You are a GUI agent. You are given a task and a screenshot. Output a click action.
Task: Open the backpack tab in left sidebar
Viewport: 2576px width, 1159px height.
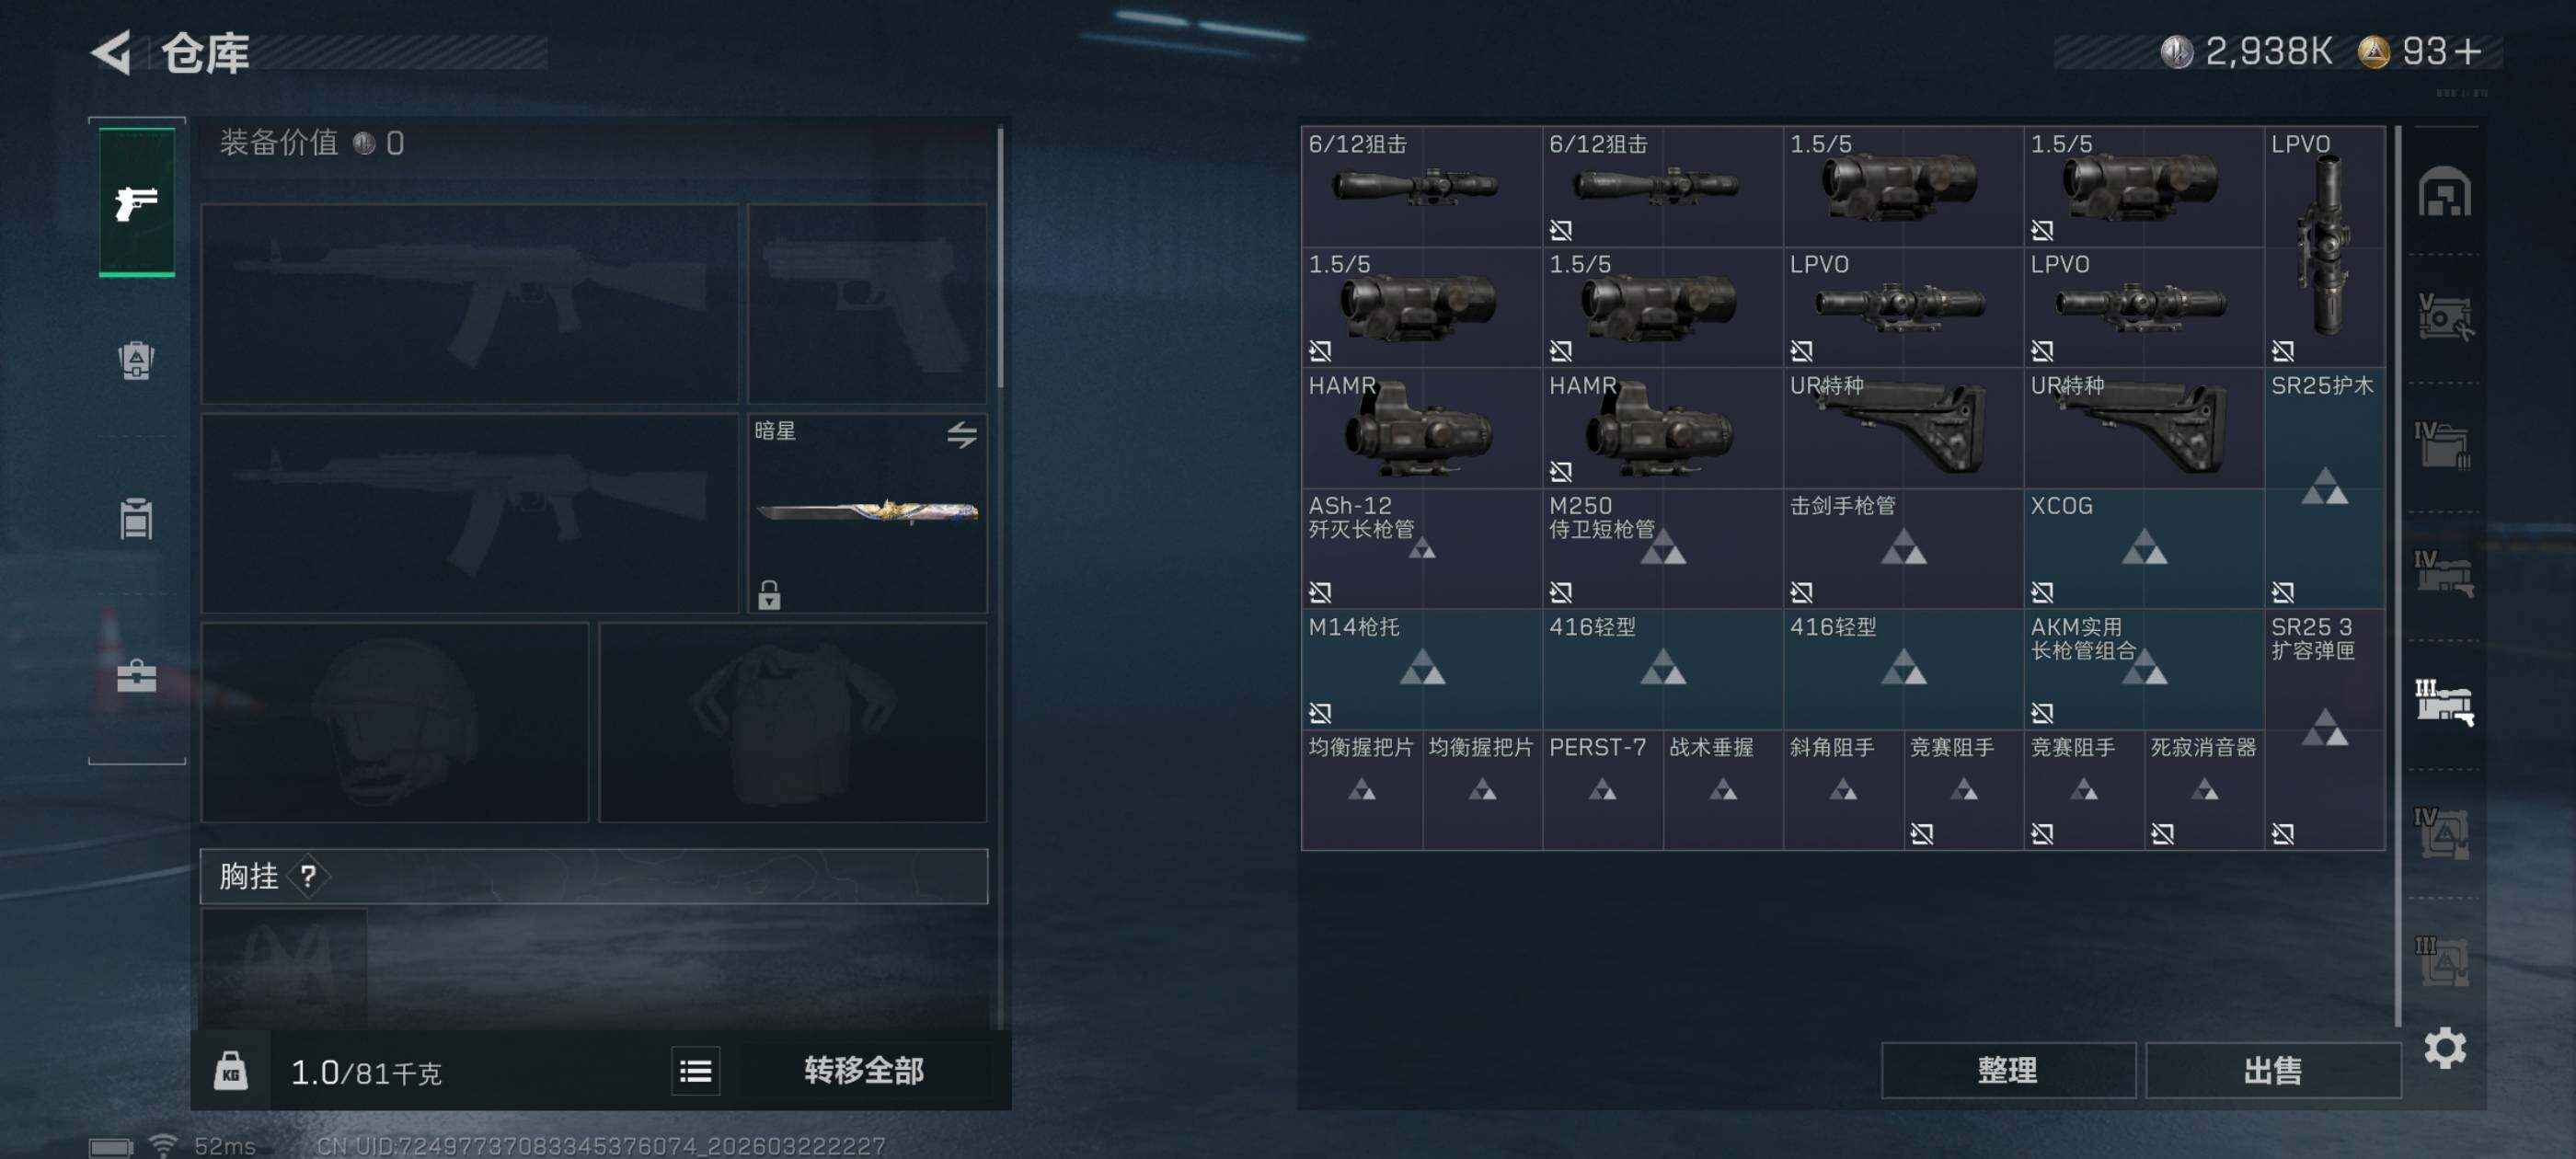point(137,360)
